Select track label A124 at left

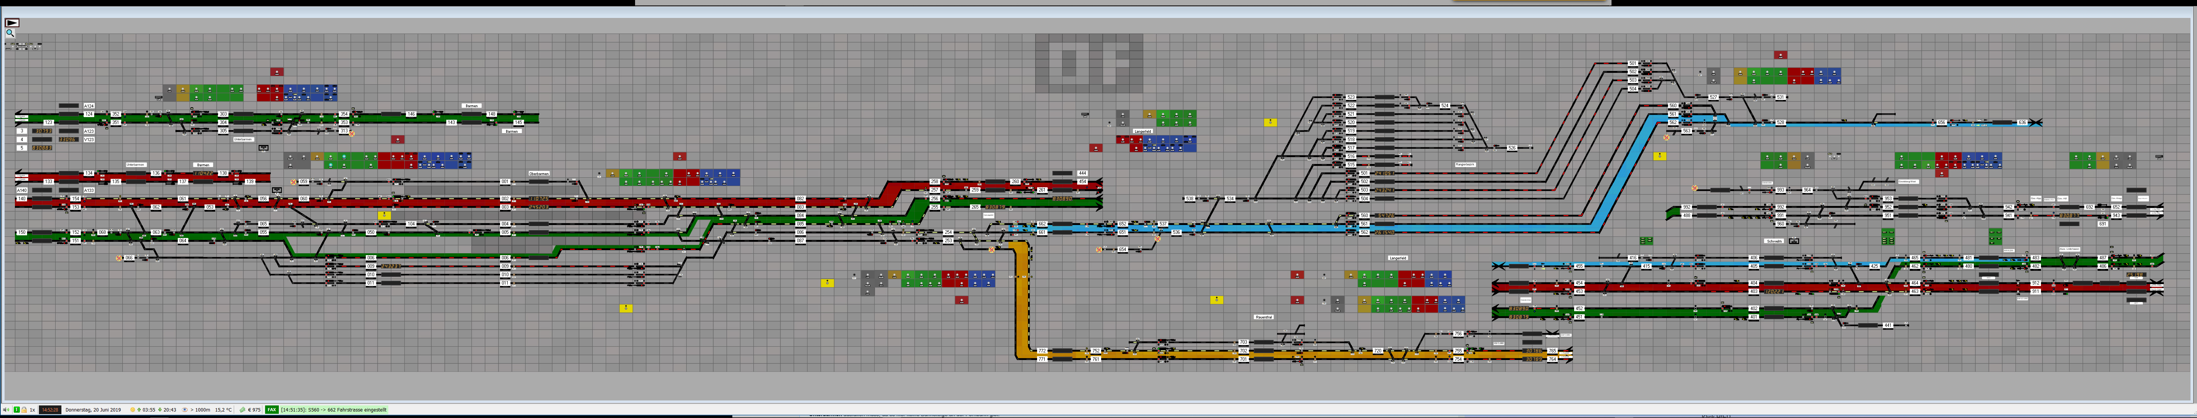point(89,106)
